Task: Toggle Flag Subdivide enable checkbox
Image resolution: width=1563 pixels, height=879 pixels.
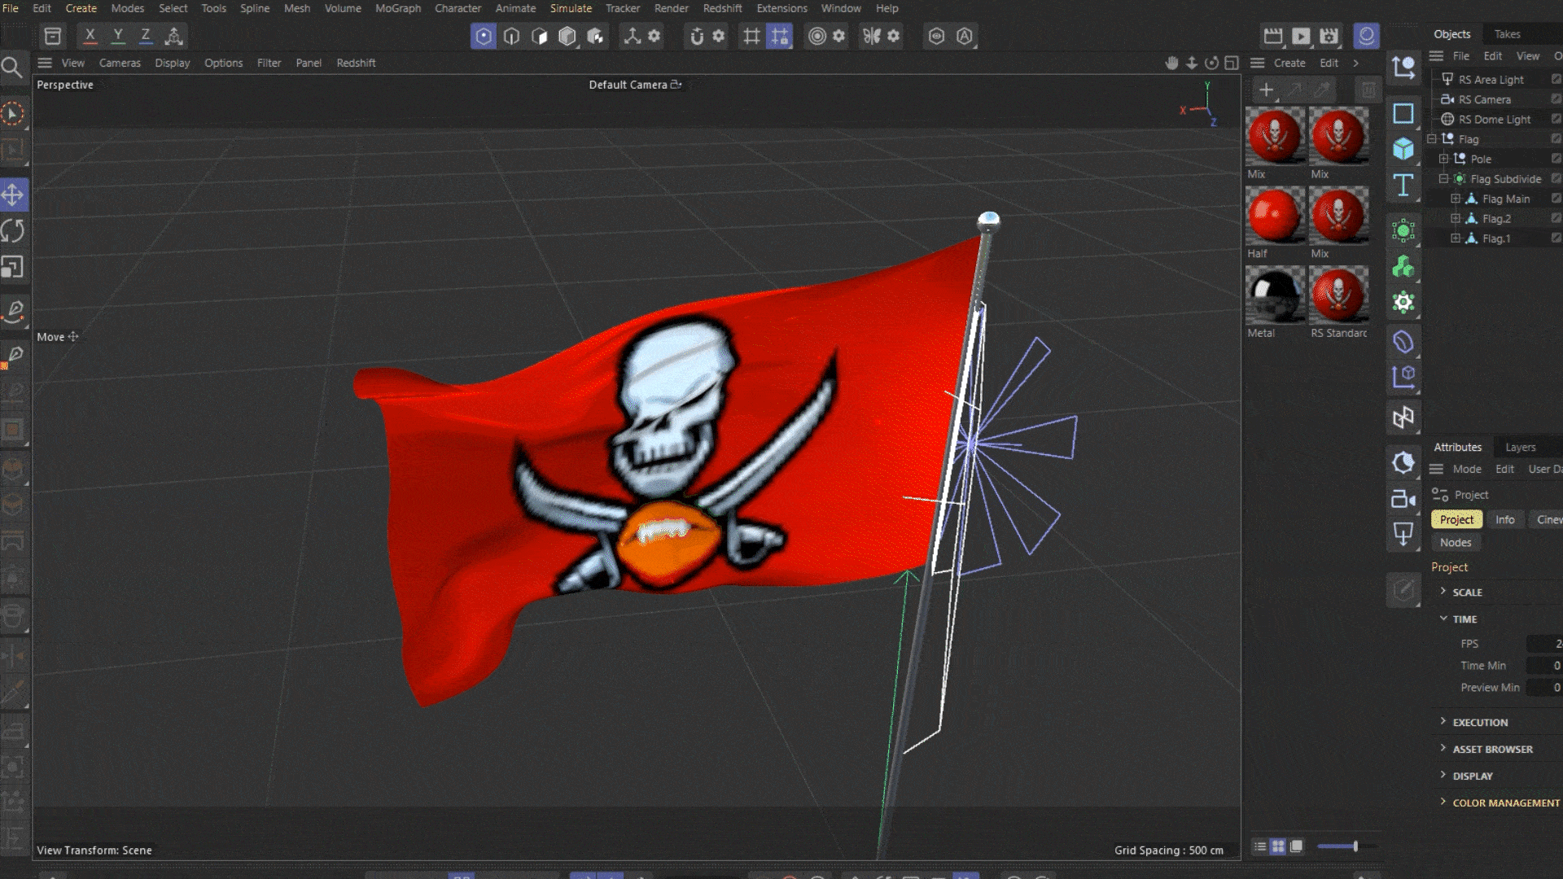Action: [x=1556, y=178]
